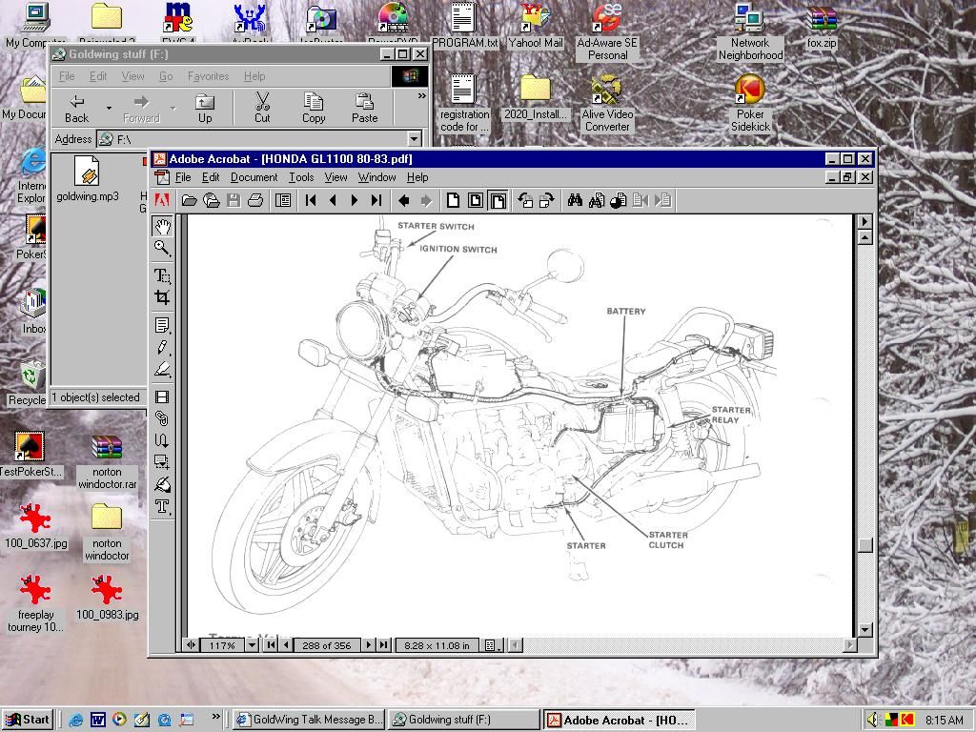Go to previous page via status bar button
Viewport: 976px width, 732px height.
285,645
